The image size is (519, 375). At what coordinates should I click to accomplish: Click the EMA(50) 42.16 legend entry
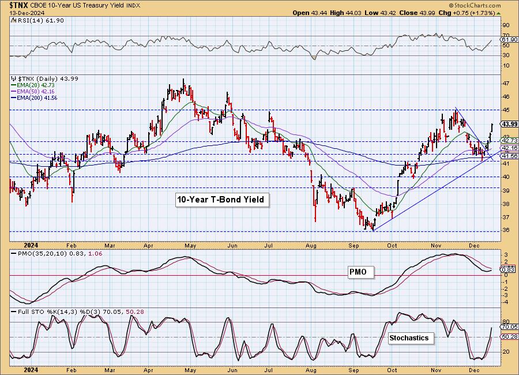point(36,91)
